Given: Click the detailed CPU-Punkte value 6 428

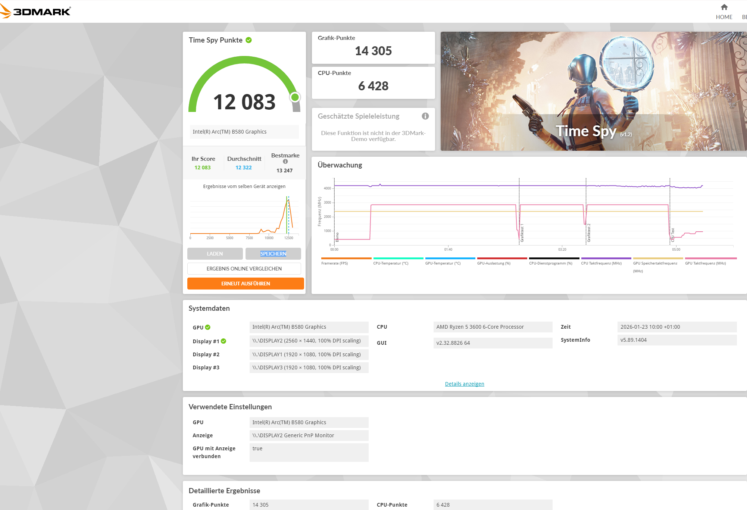Looking at the screenshot, I should coord(493,505).
